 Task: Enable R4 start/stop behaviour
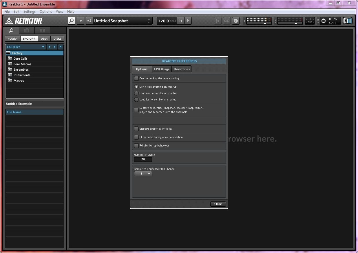136,146
